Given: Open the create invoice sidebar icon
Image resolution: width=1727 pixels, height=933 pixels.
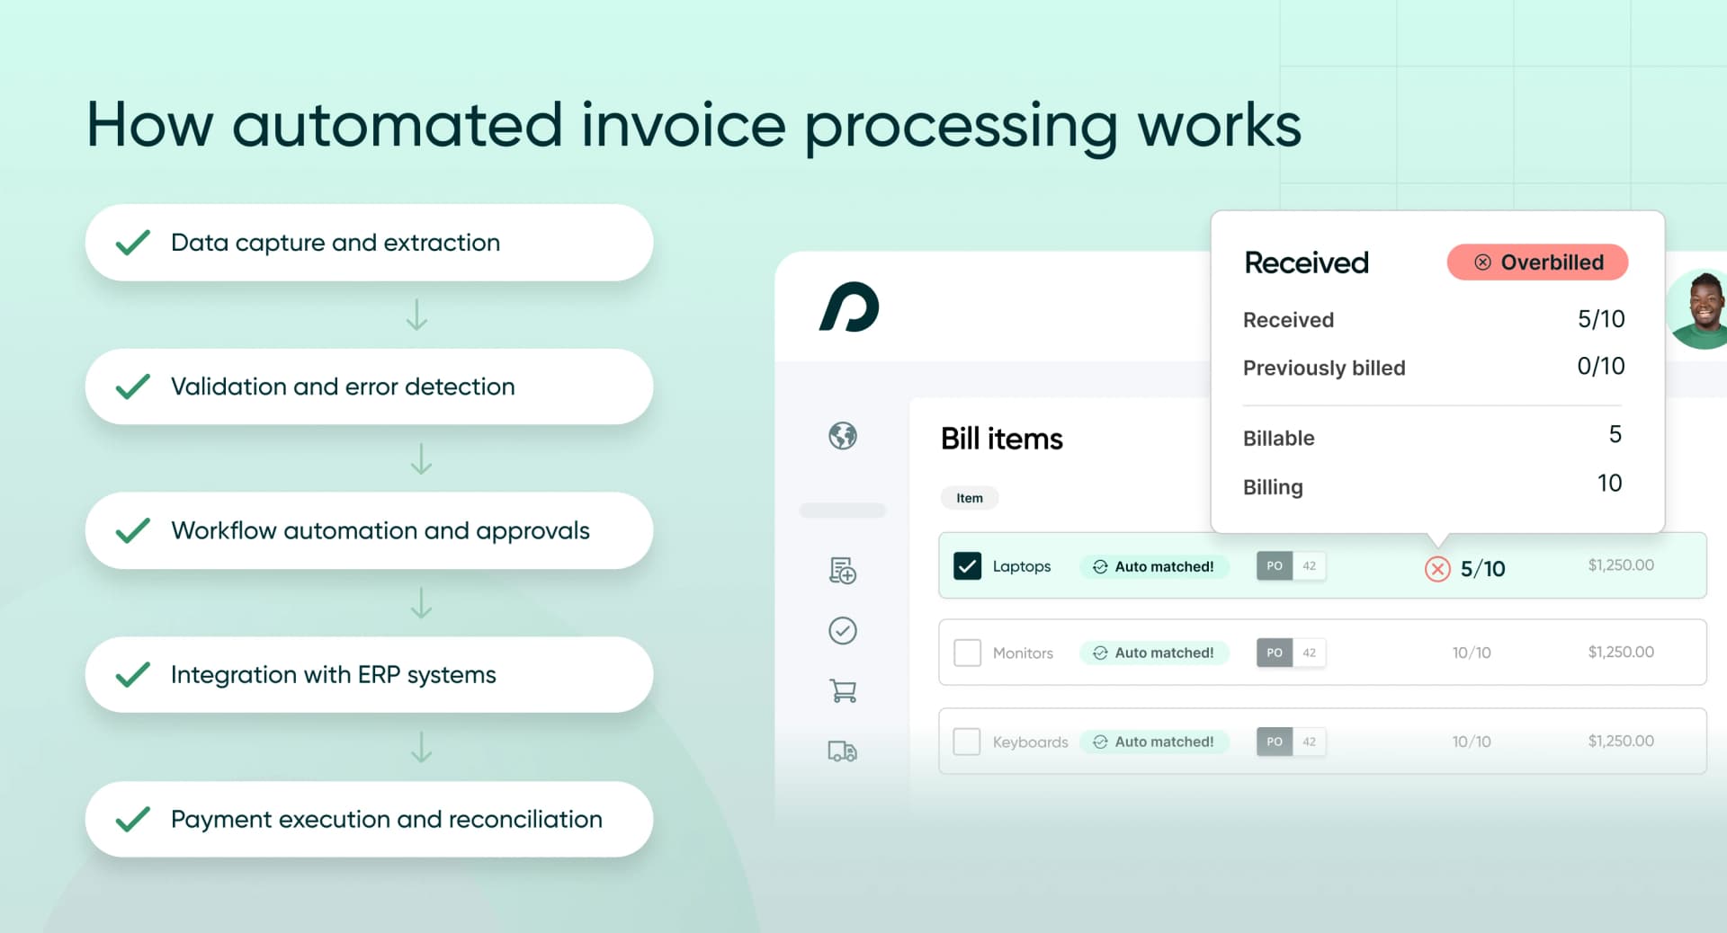Looking at the screenshot, I should click(x=841, y=571).
